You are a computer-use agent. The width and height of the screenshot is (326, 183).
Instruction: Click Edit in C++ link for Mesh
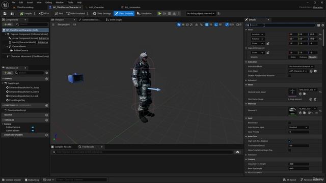tap(43, 42)
